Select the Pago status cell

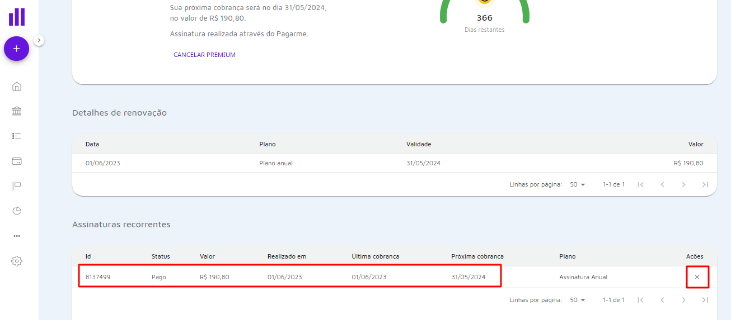click(x=159, y=277)
